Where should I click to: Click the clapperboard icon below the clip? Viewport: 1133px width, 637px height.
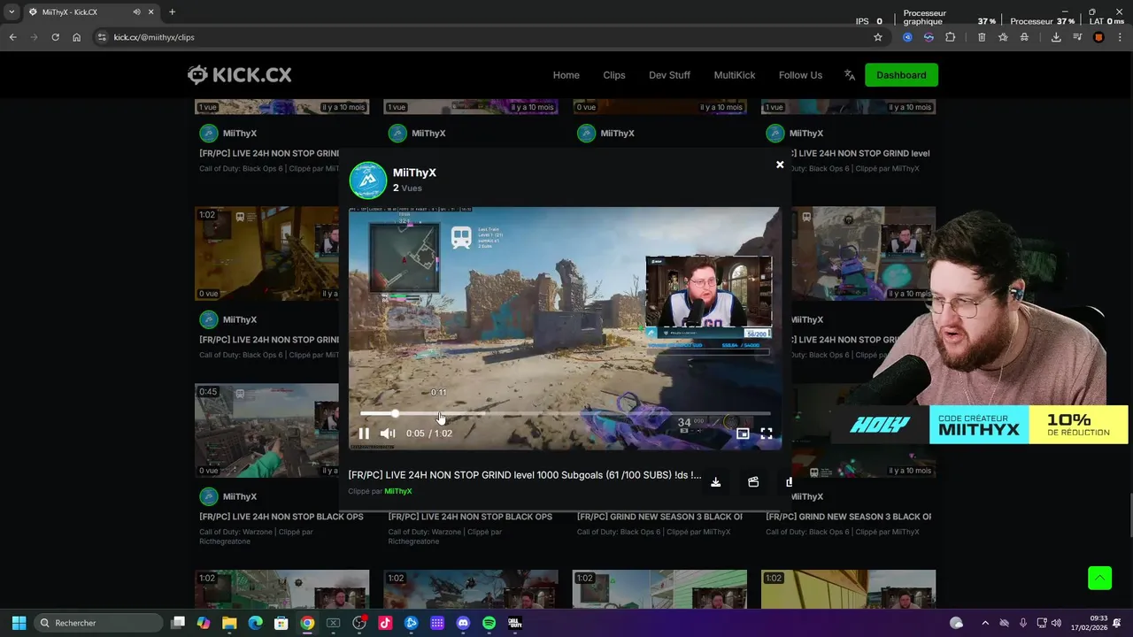pos(753,482)
